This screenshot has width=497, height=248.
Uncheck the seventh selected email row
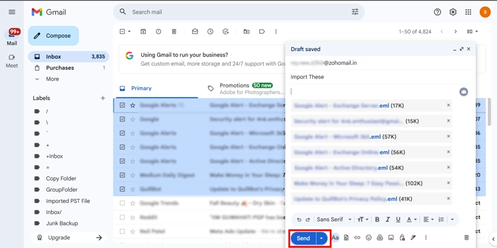pyautogui.click(x=123, y=189)
